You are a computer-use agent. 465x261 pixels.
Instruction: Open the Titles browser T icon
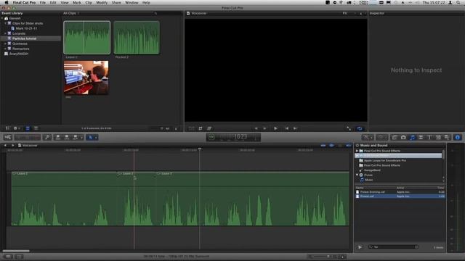[429, 137]
